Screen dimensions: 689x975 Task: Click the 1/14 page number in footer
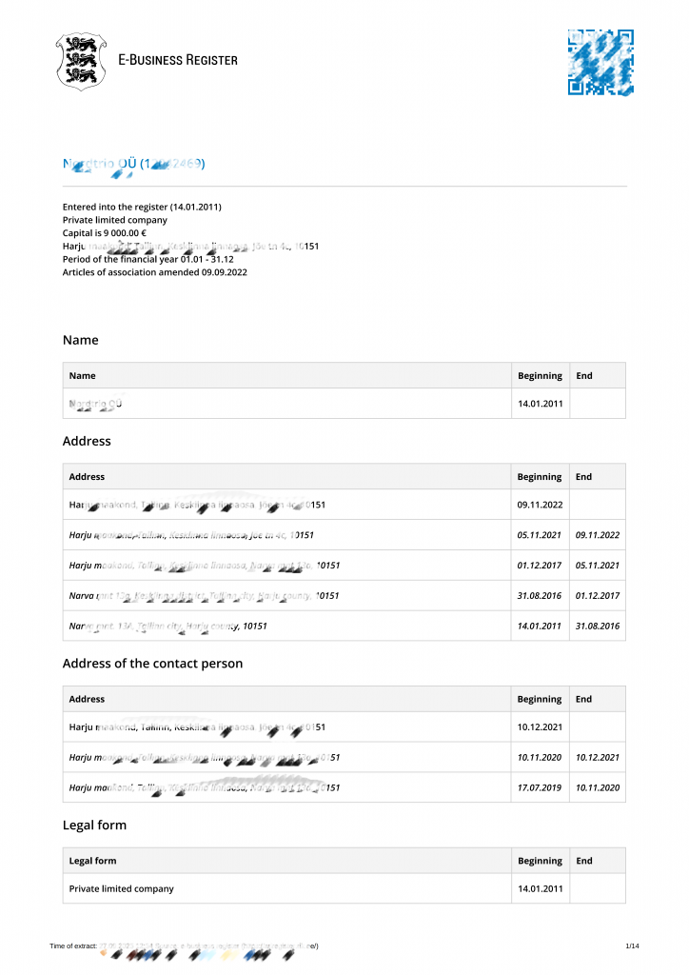tap(632, 945)
